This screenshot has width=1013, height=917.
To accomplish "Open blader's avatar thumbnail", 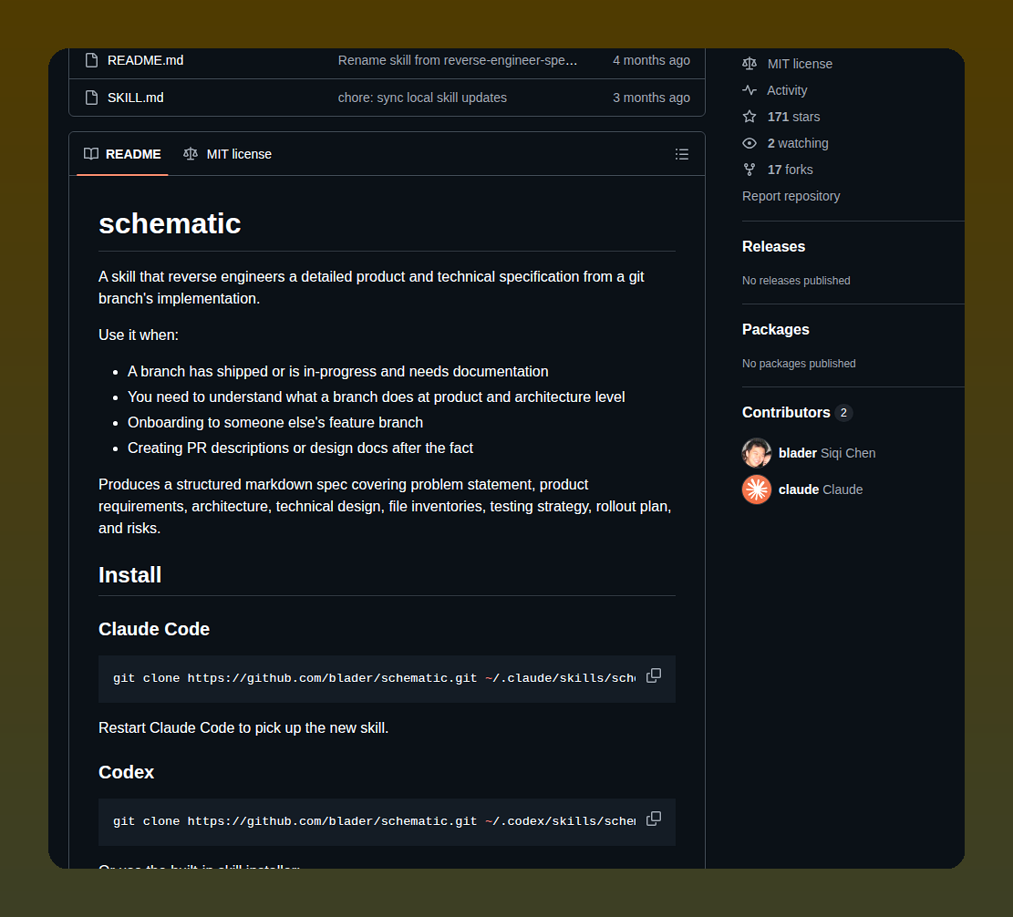I will (x=757, y=453).
